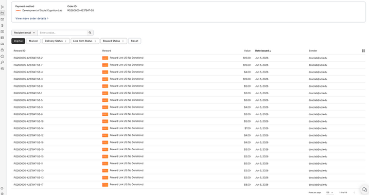The height and width of the screenshot is (195, 369).
Task: Click Order ID value RG260605-4237847-55
Action: 80,11
